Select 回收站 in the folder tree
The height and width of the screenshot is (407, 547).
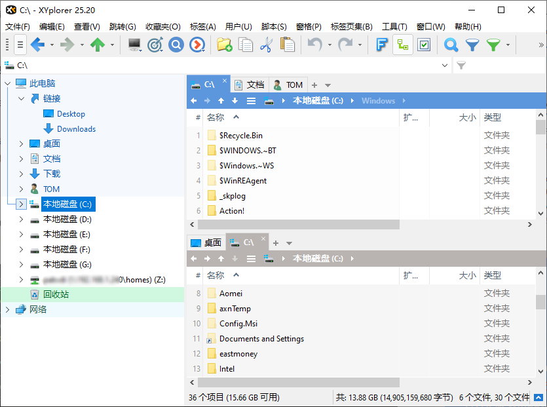tap(56, 295)
